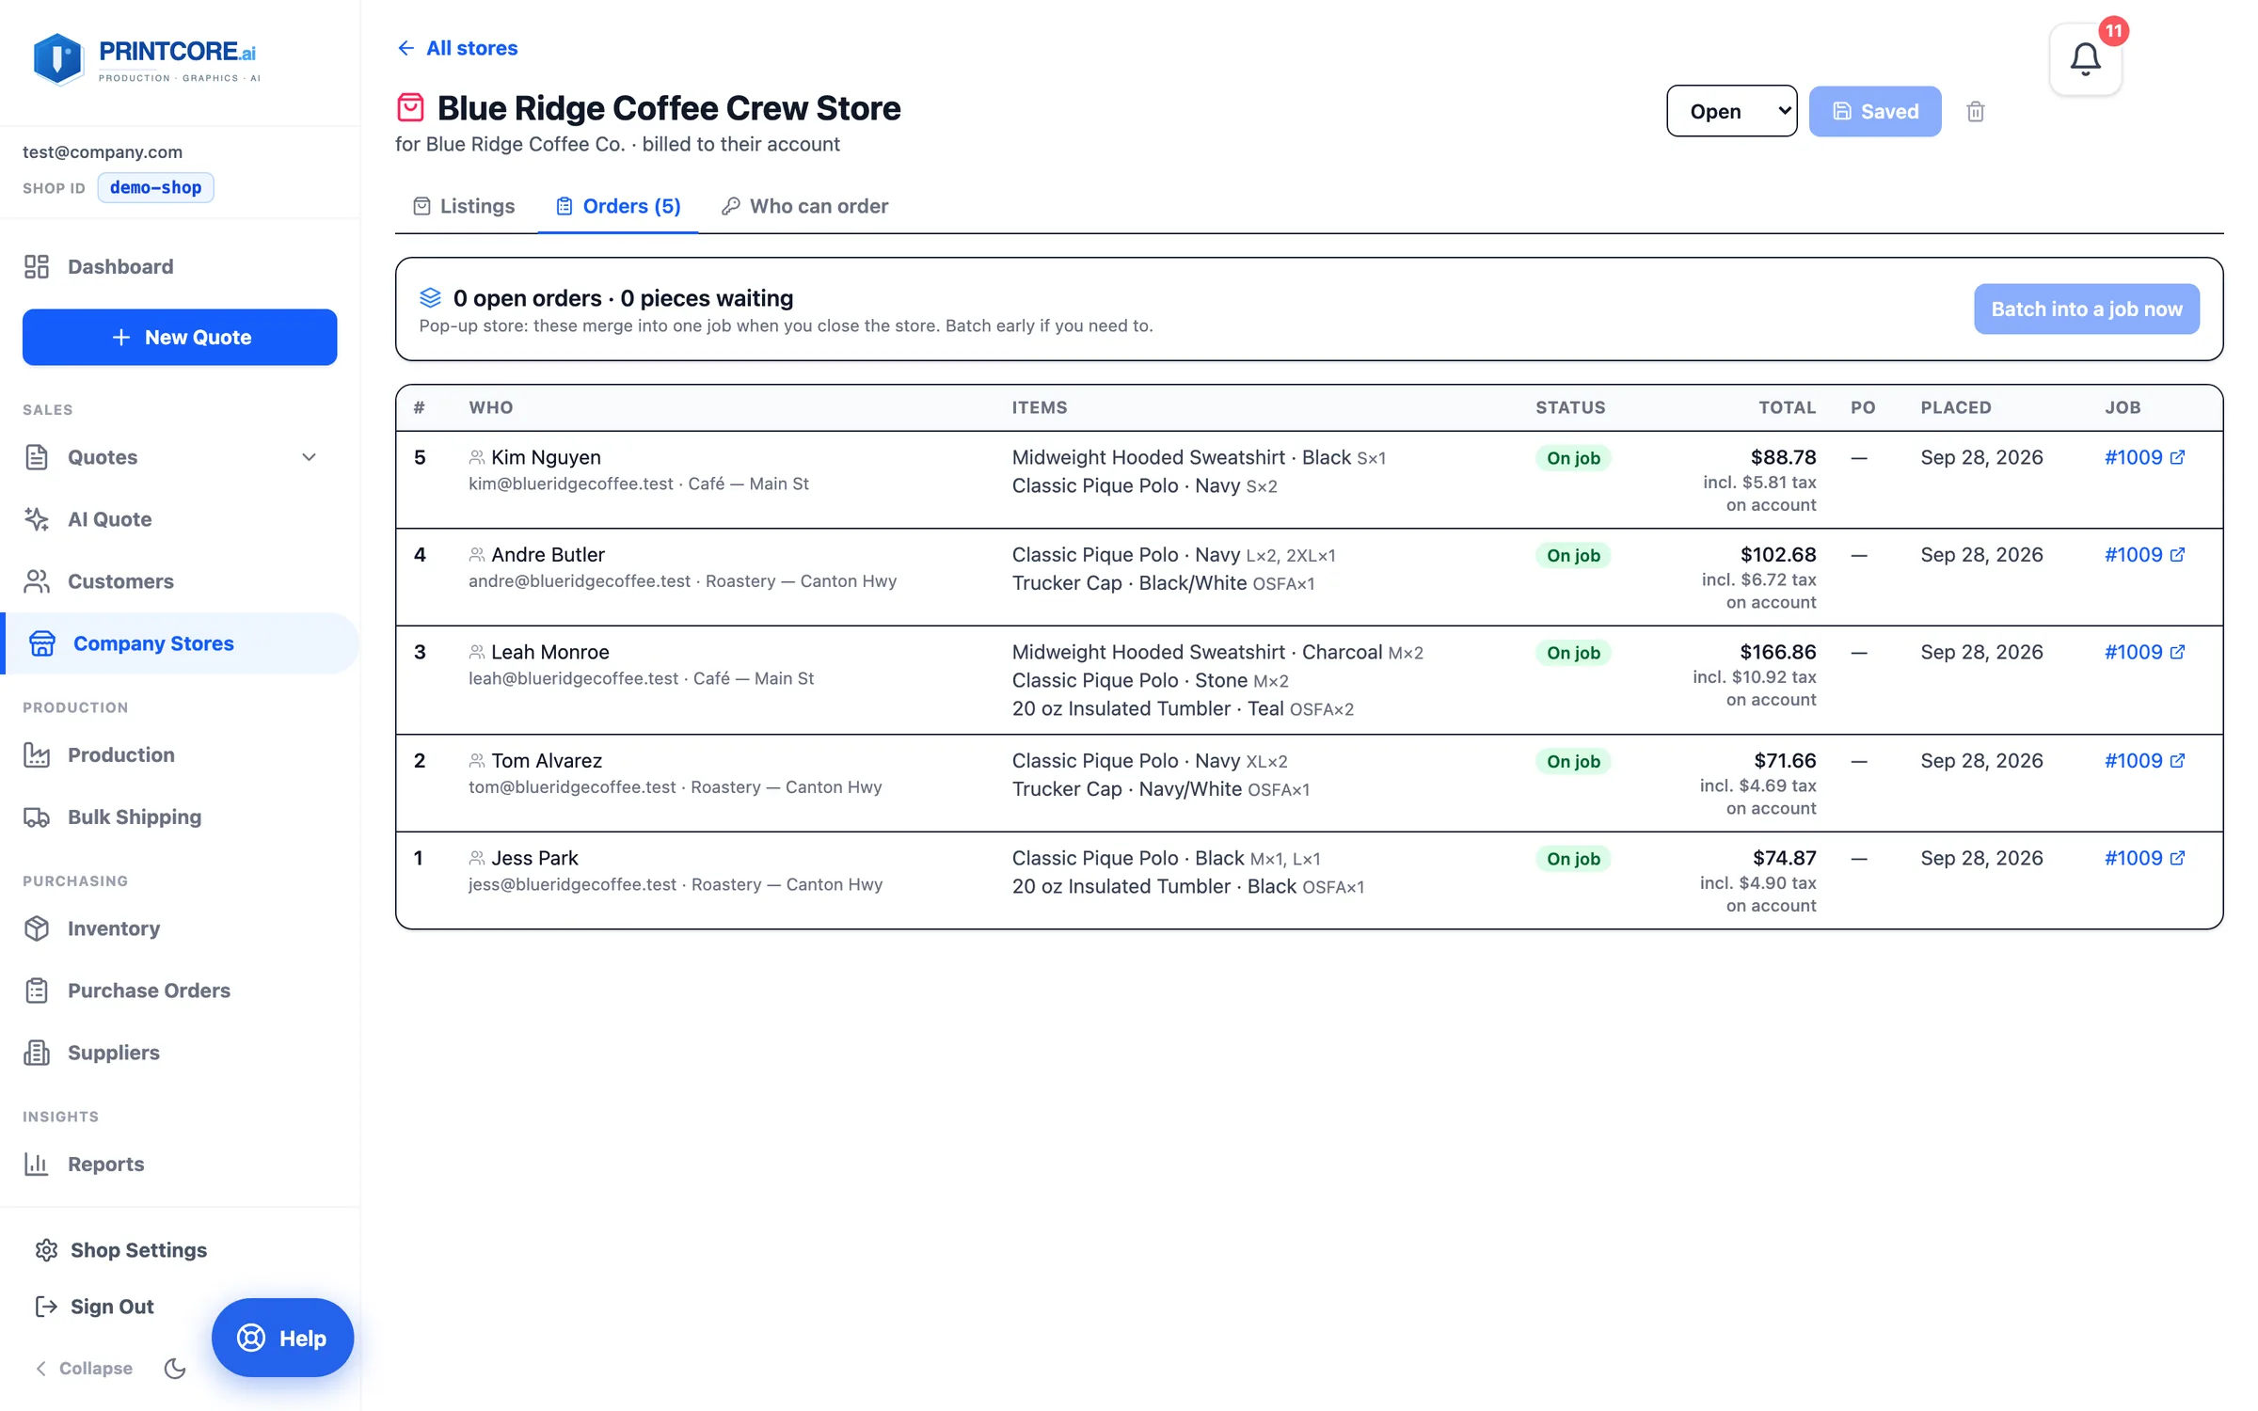Collapse the sidebar
The width and height of the screenshot is (2258, 1411).
click(84, 1368)
